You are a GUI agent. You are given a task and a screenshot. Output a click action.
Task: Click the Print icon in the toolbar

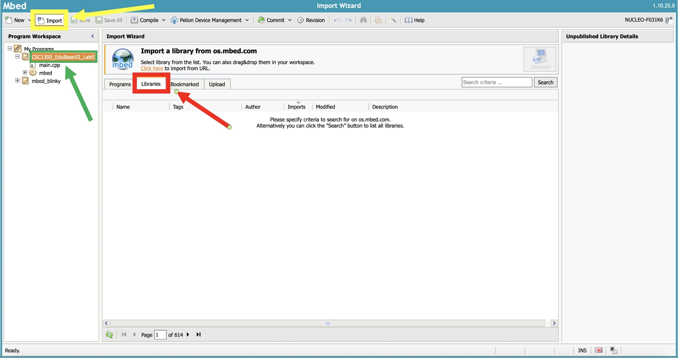[x=378, y=20]
